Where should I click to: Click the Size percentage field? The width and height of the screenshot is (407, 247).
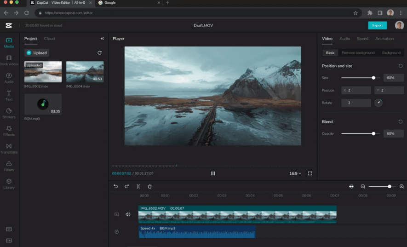click(394, 78)
